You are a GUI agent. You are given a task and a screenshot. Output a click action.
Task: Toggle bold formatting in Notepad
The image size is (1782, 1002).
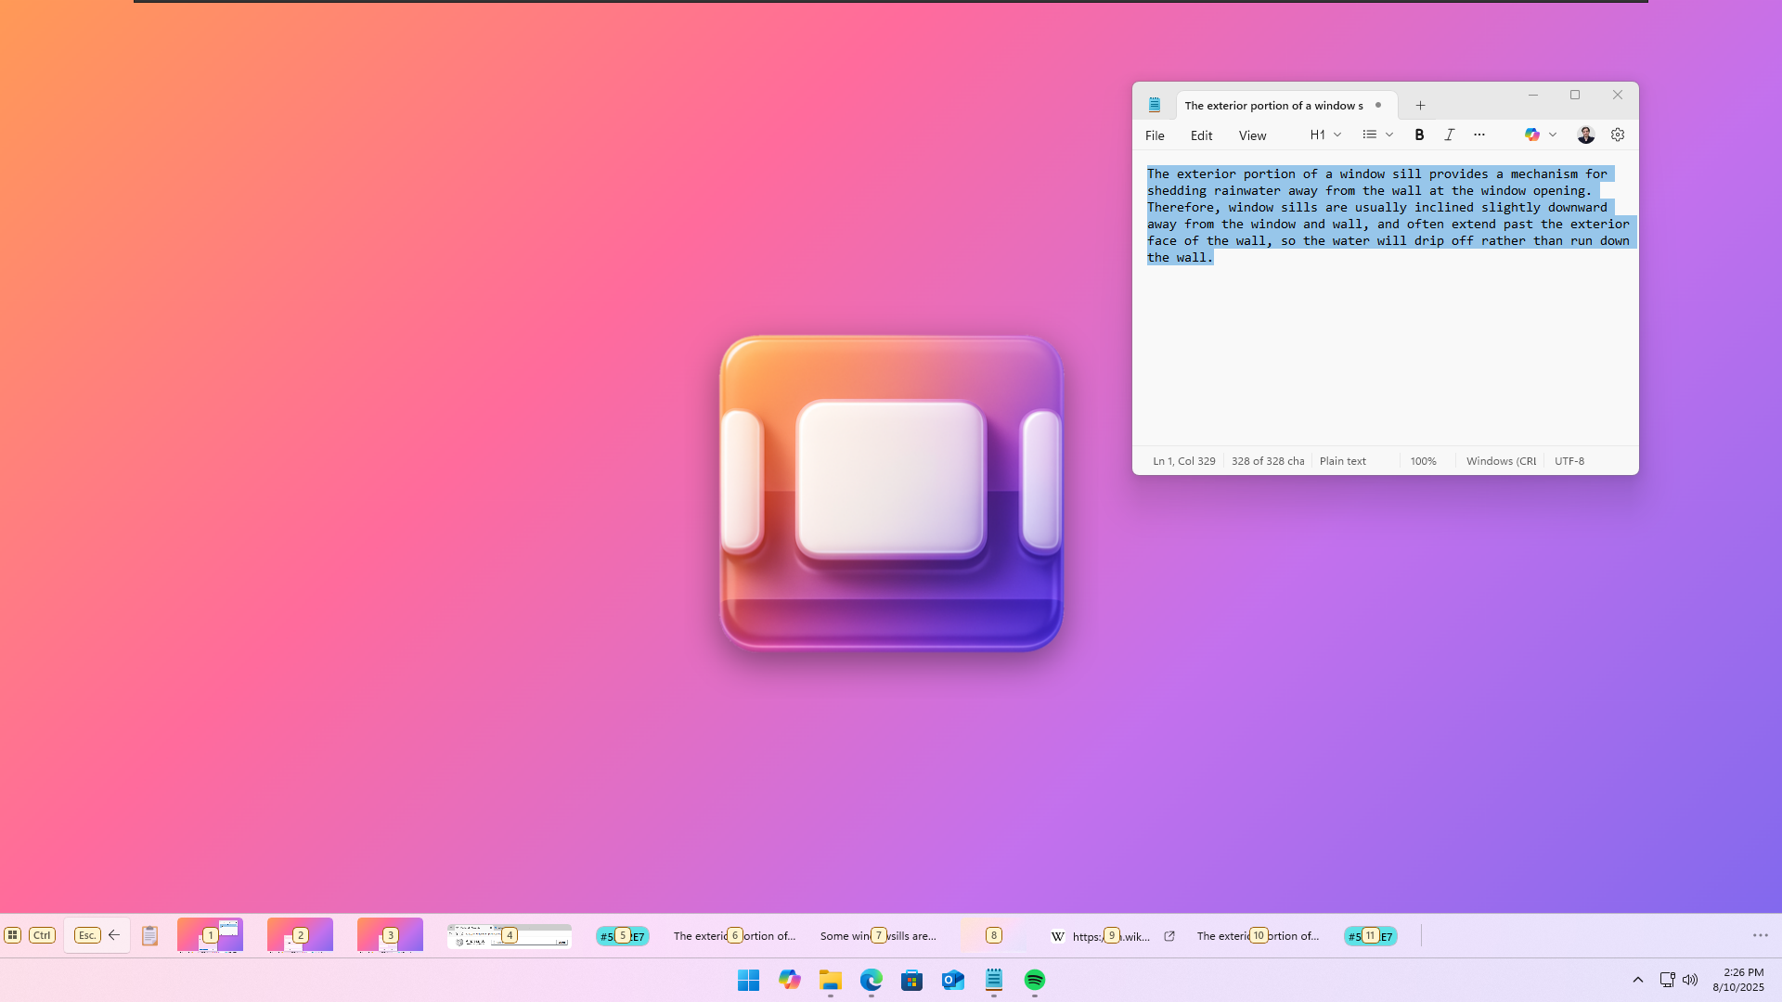pos(1419,135)
